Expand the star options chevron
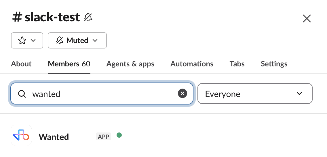This screenshot has width=327, height=157. click(x=33, y=40)
